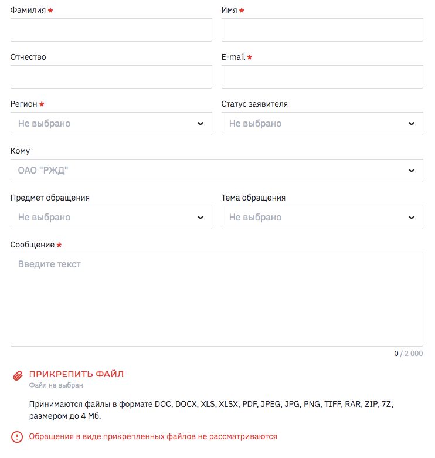The height and width of the screenshot is (458, 435).
Task: Click the red exclamation warning icon
Action: click(x=18, y=437)
